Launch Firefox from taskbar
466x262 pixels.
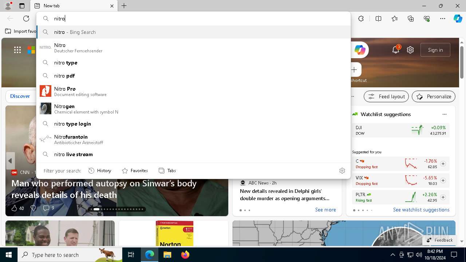pos(185,255)
